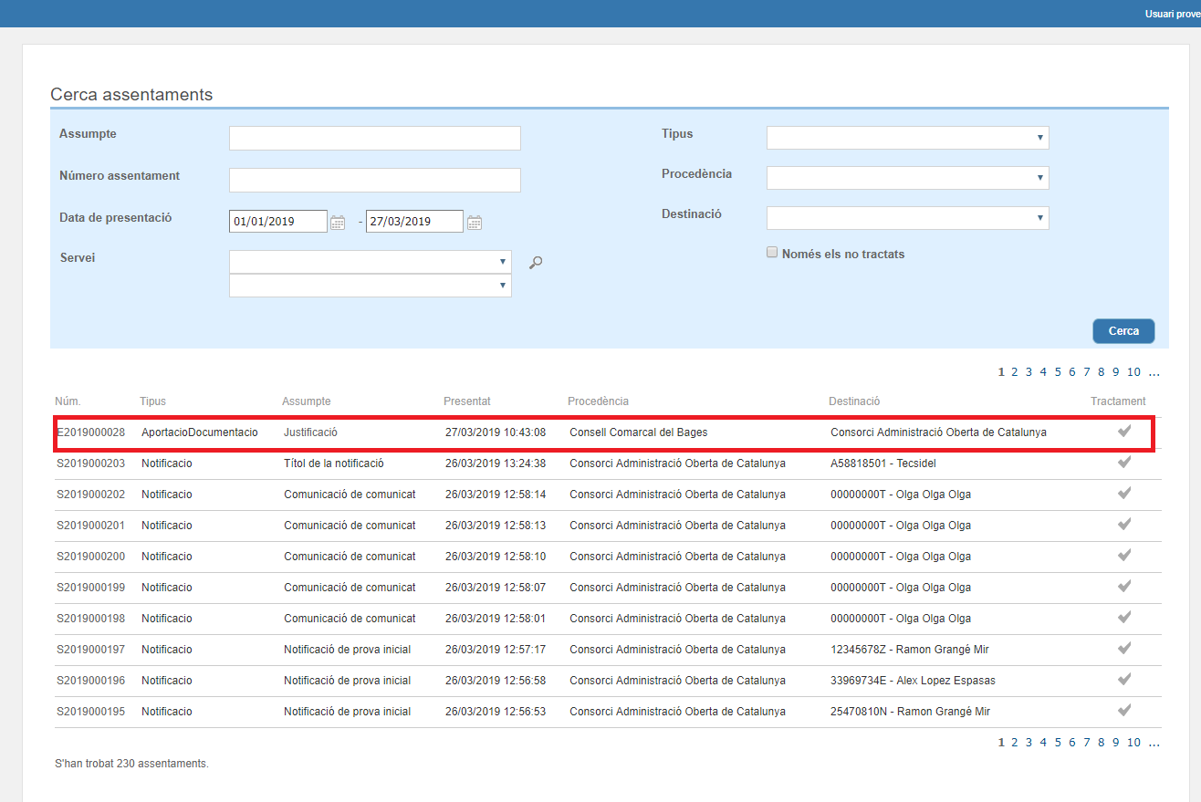Click the Assumpte text field

374,138
